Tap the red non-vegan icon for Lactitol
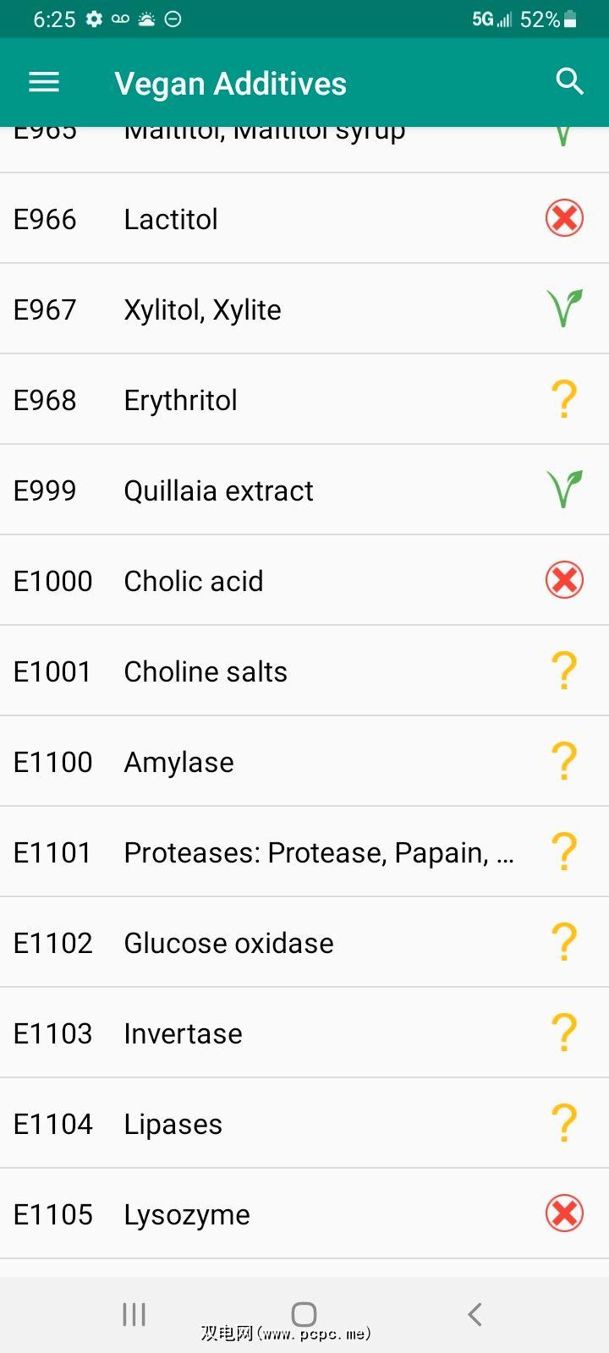 [x=564, y=218]
